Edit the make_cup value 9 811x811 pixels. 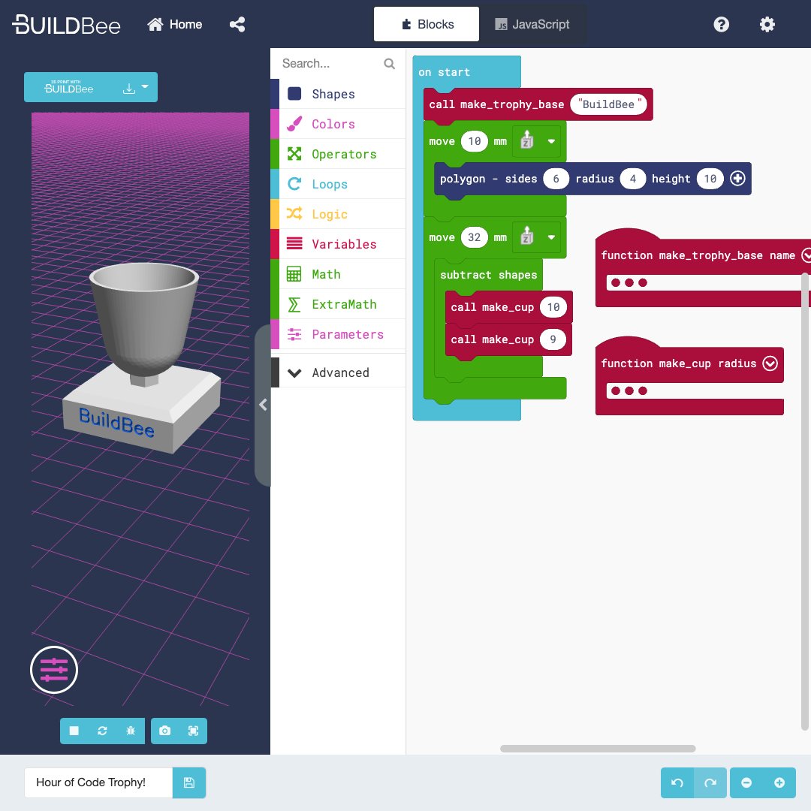point(553,340)
